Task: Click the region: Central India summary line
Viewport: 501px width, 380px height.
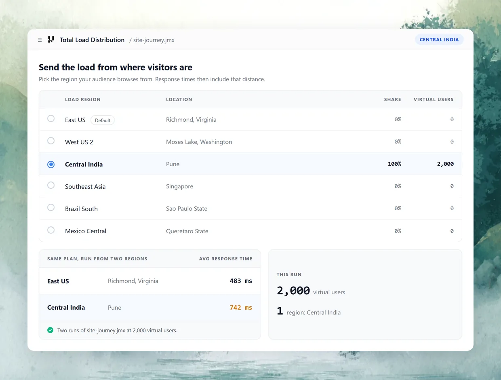Action: coord(314,312)
